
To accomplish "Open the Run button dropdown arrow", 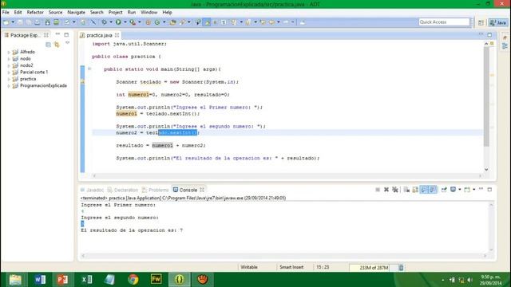I will tap(125, 22).
